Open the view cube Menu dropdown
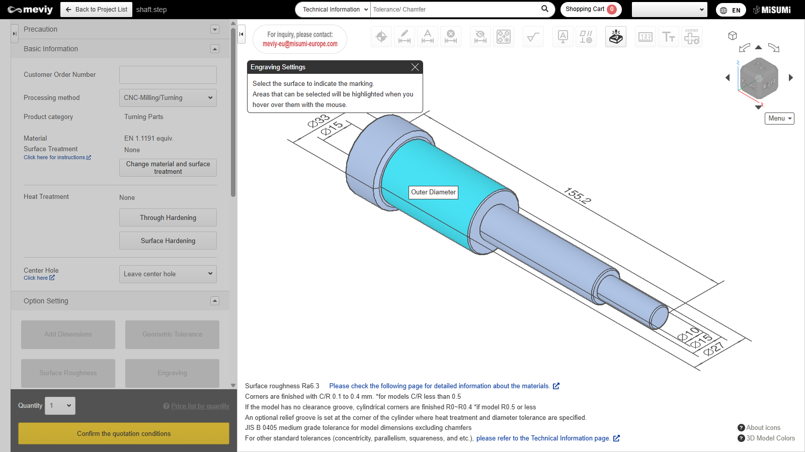Screen dimensions: 805x452 pos(779,119)
